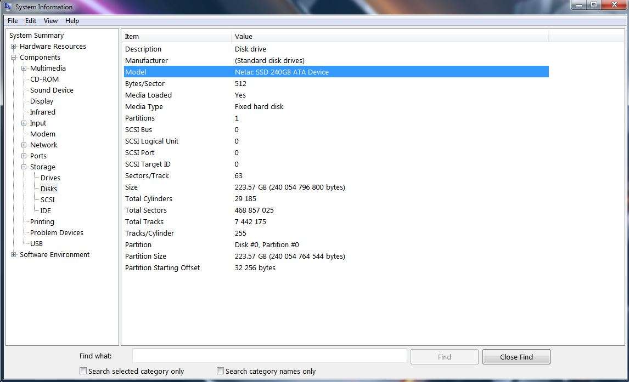Select System Summary in the sidebar
This screenshot has height=382, width=629.
(36, 35)
